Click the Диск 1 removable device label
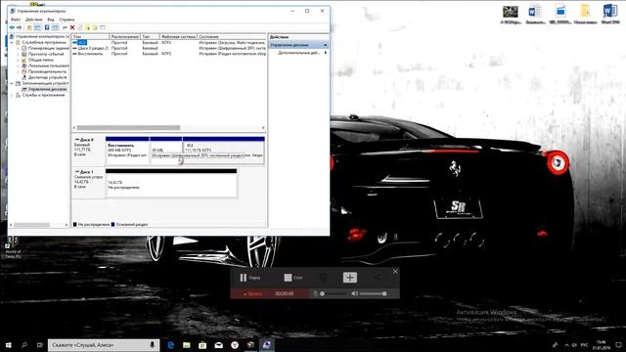This screenshot has height=352, width=626. 88,183
